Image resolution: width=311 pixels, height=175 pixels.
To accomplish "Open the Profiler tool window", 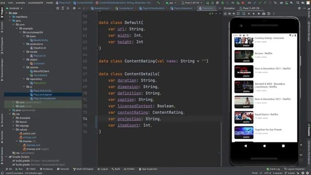I will (129, 169).
